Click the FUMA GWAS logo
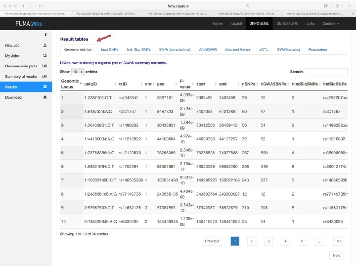Viewport: 356px width, 267px height. pos(29,24)
